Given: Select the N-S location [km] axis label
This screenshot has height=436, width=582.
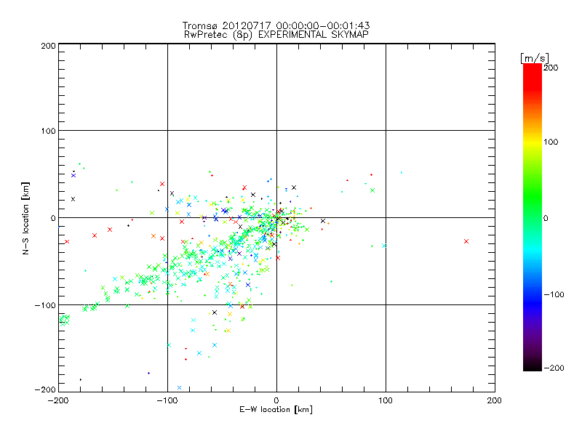Looking at the screenshot, I should (x=25, y=219).
